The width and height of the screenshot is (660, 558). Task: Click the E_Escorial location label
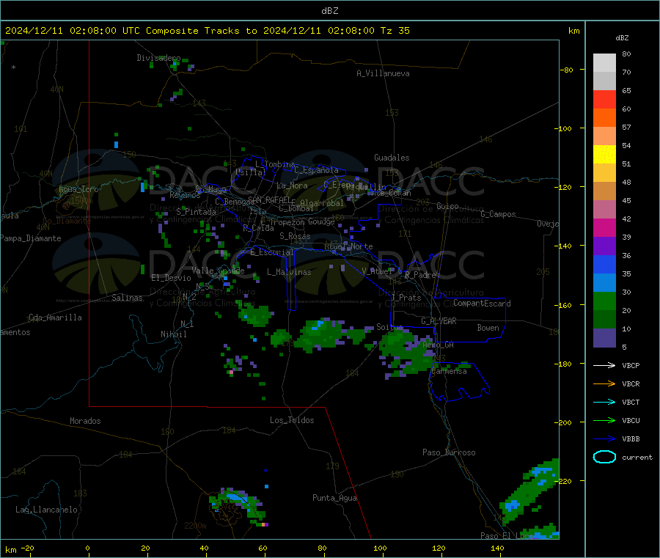[x=271, y=252]
